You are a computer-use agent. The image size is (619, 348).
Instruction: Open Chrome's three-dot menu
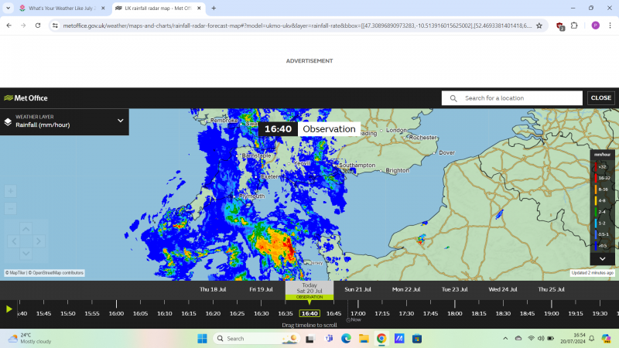609,25
